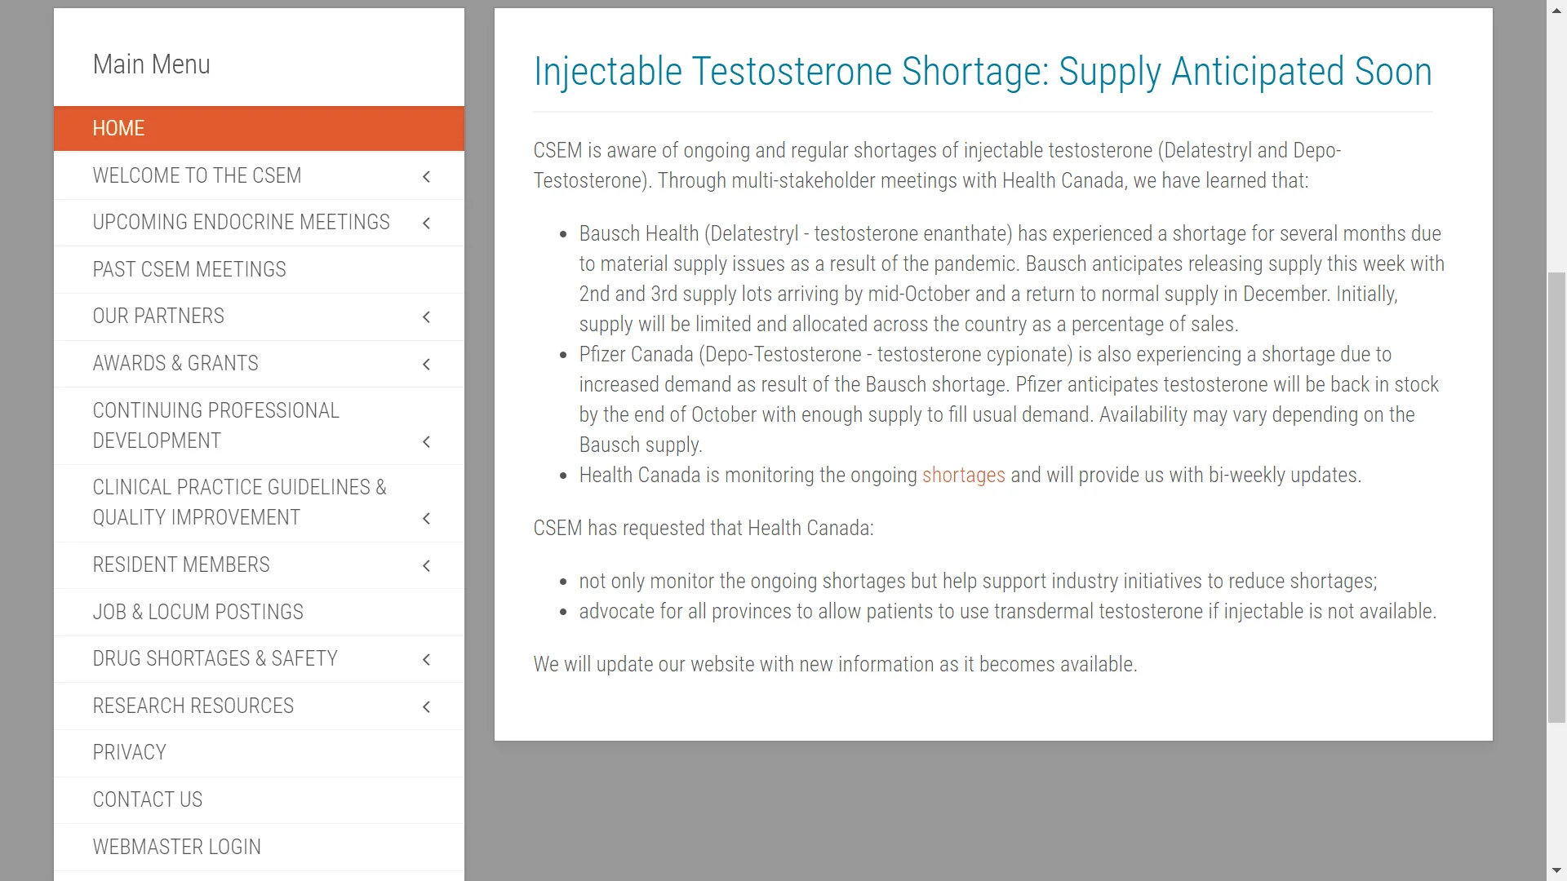
Task: Click Clinical Practice Guidelines chevron icon
Action: [x=426, y=518]
